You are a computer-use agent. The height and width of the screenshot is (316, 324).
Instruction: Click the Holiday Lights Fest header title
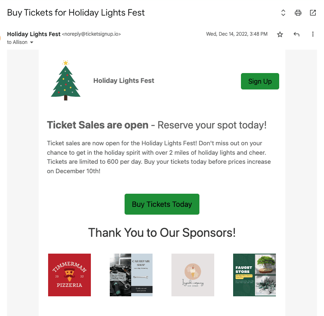point(124,81)
